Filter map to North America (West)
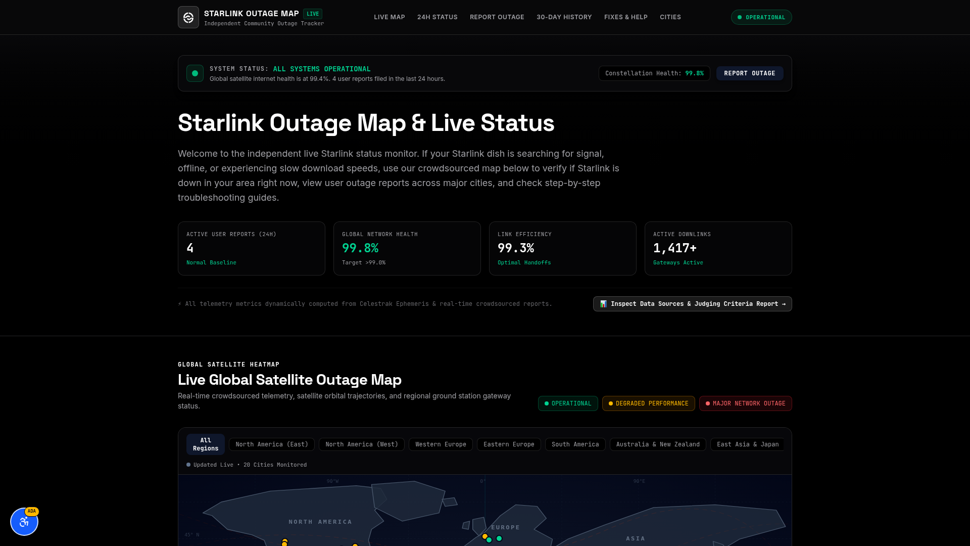 (362, 444)
